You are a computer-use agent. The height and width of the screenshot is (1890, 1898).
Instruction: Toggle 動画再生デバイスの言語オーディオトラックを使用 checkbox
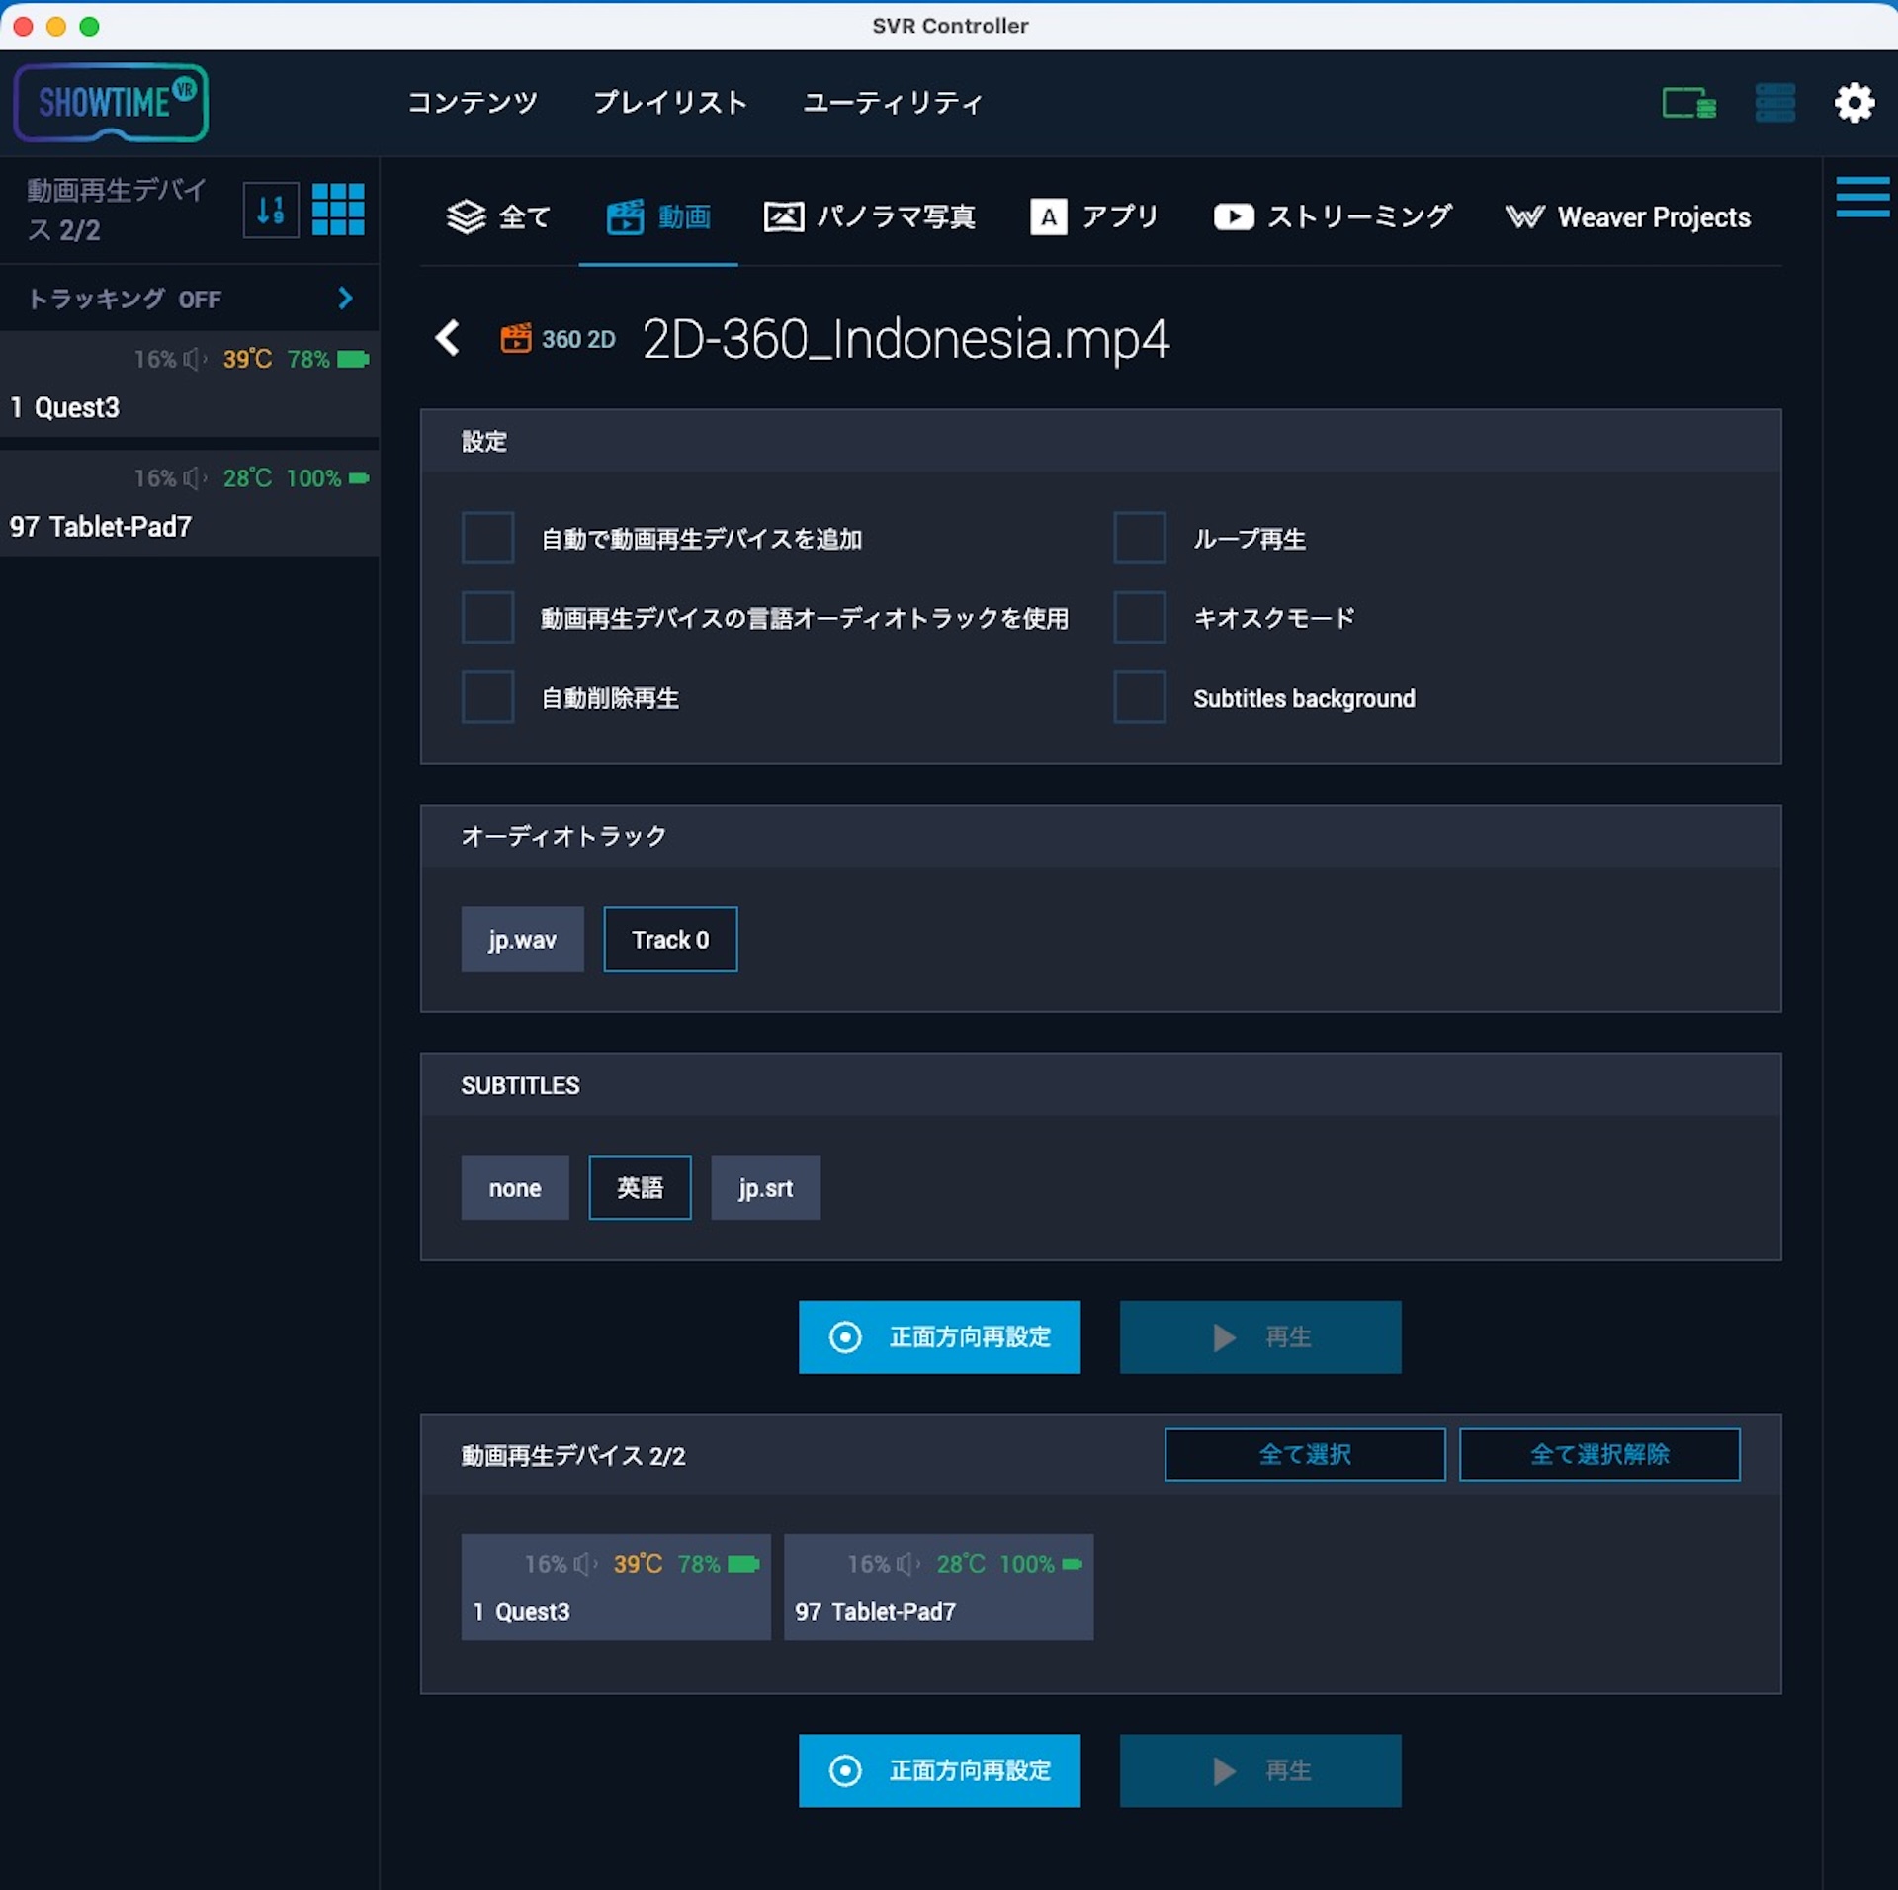[487, 617]
